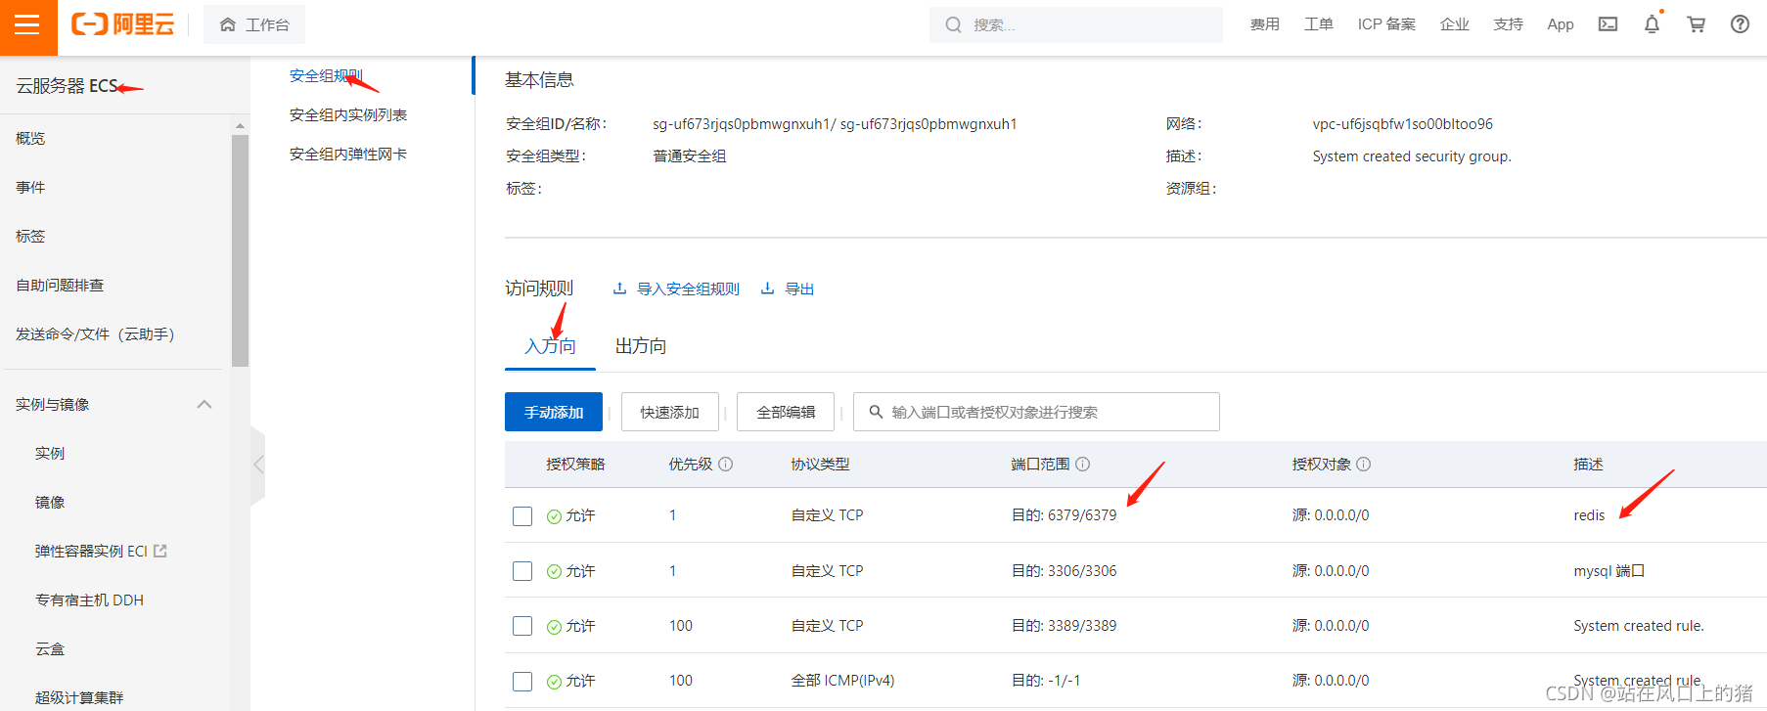Open 标签 in the sidebar
This screenshot has width=1767, height=711.
(x=30, y=237)
